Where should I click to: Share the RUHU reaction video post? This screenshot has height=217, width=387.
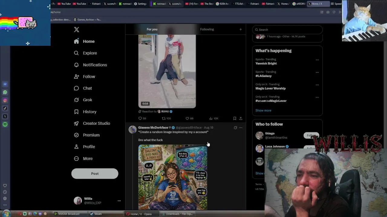(x=241, y=118)
